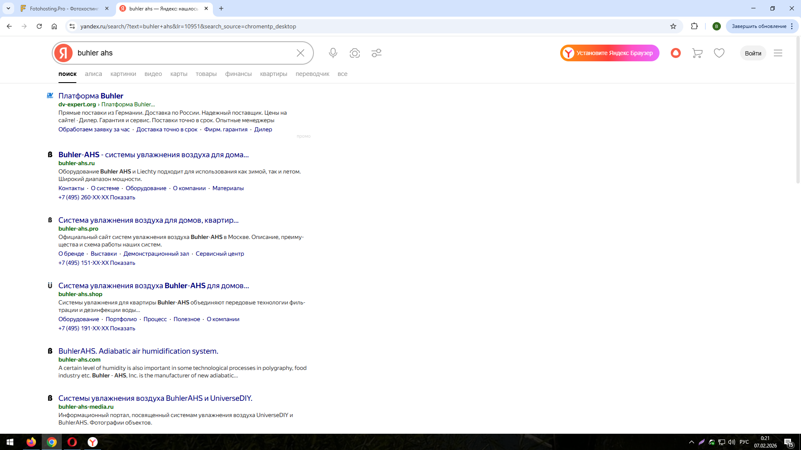Screen dimensions: 801x450
Task: Open Windows notification center
Action: (788, 442)
